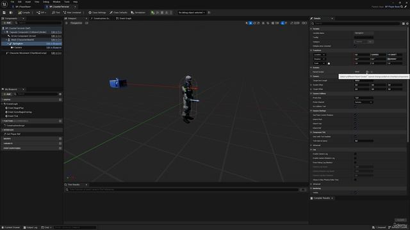Open My Blueprint settings gear icon

pyautogui.click(x=60, y=94)
